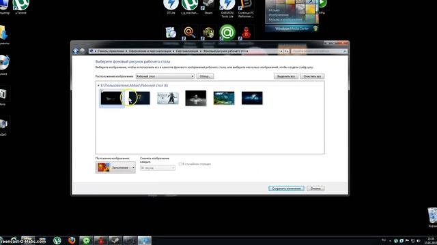Select the grayscale figure wallpaper thumbnail
Image resolution: width=437 pixels, height=245 pixels.
coord(196,98)
